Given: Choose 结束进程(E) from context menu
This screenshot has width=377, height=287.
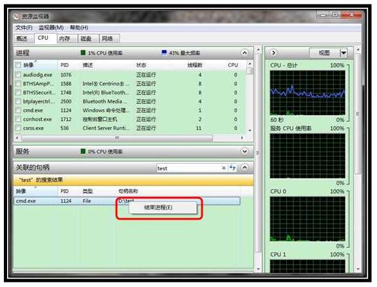Looking at the screenshot, I should point(158,207).
